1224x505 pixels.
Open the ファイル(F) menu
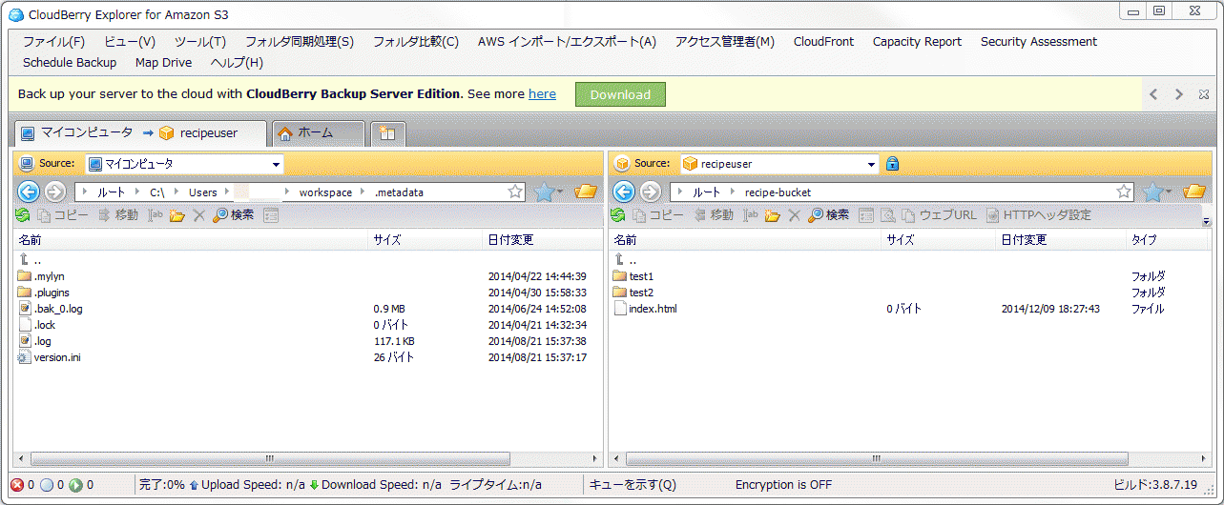(53, 42)
